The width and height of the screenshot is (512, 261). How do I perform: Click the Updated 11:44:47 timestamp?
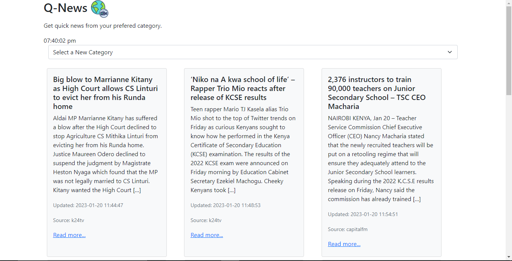coord(88,205)
